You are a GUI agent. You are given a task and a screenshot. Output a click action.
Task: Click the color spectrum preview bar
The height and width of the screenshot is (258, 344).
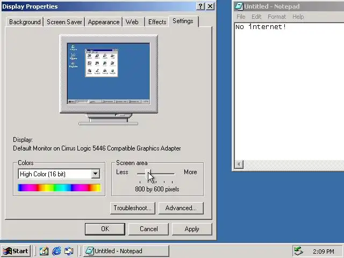(59, 188)
